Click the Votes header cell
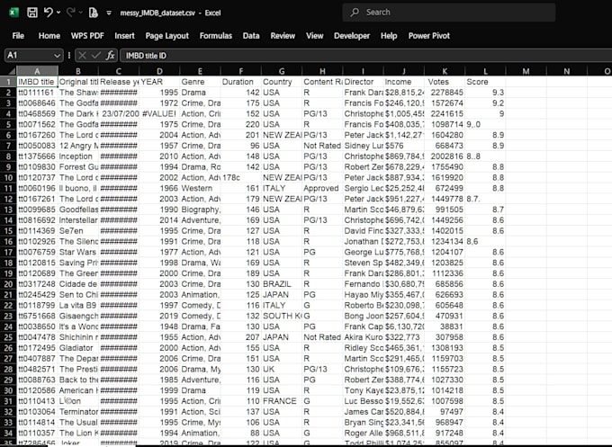Viewport: 612px width, 447px height. pyautogui.click(x=445, y=82)
